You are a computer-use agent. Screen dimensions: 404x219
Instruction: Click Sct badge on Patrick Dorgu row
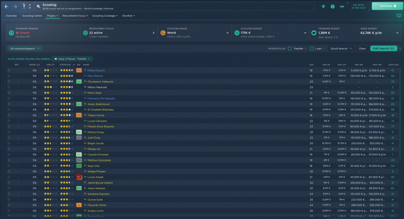click(x=79, y=132)
